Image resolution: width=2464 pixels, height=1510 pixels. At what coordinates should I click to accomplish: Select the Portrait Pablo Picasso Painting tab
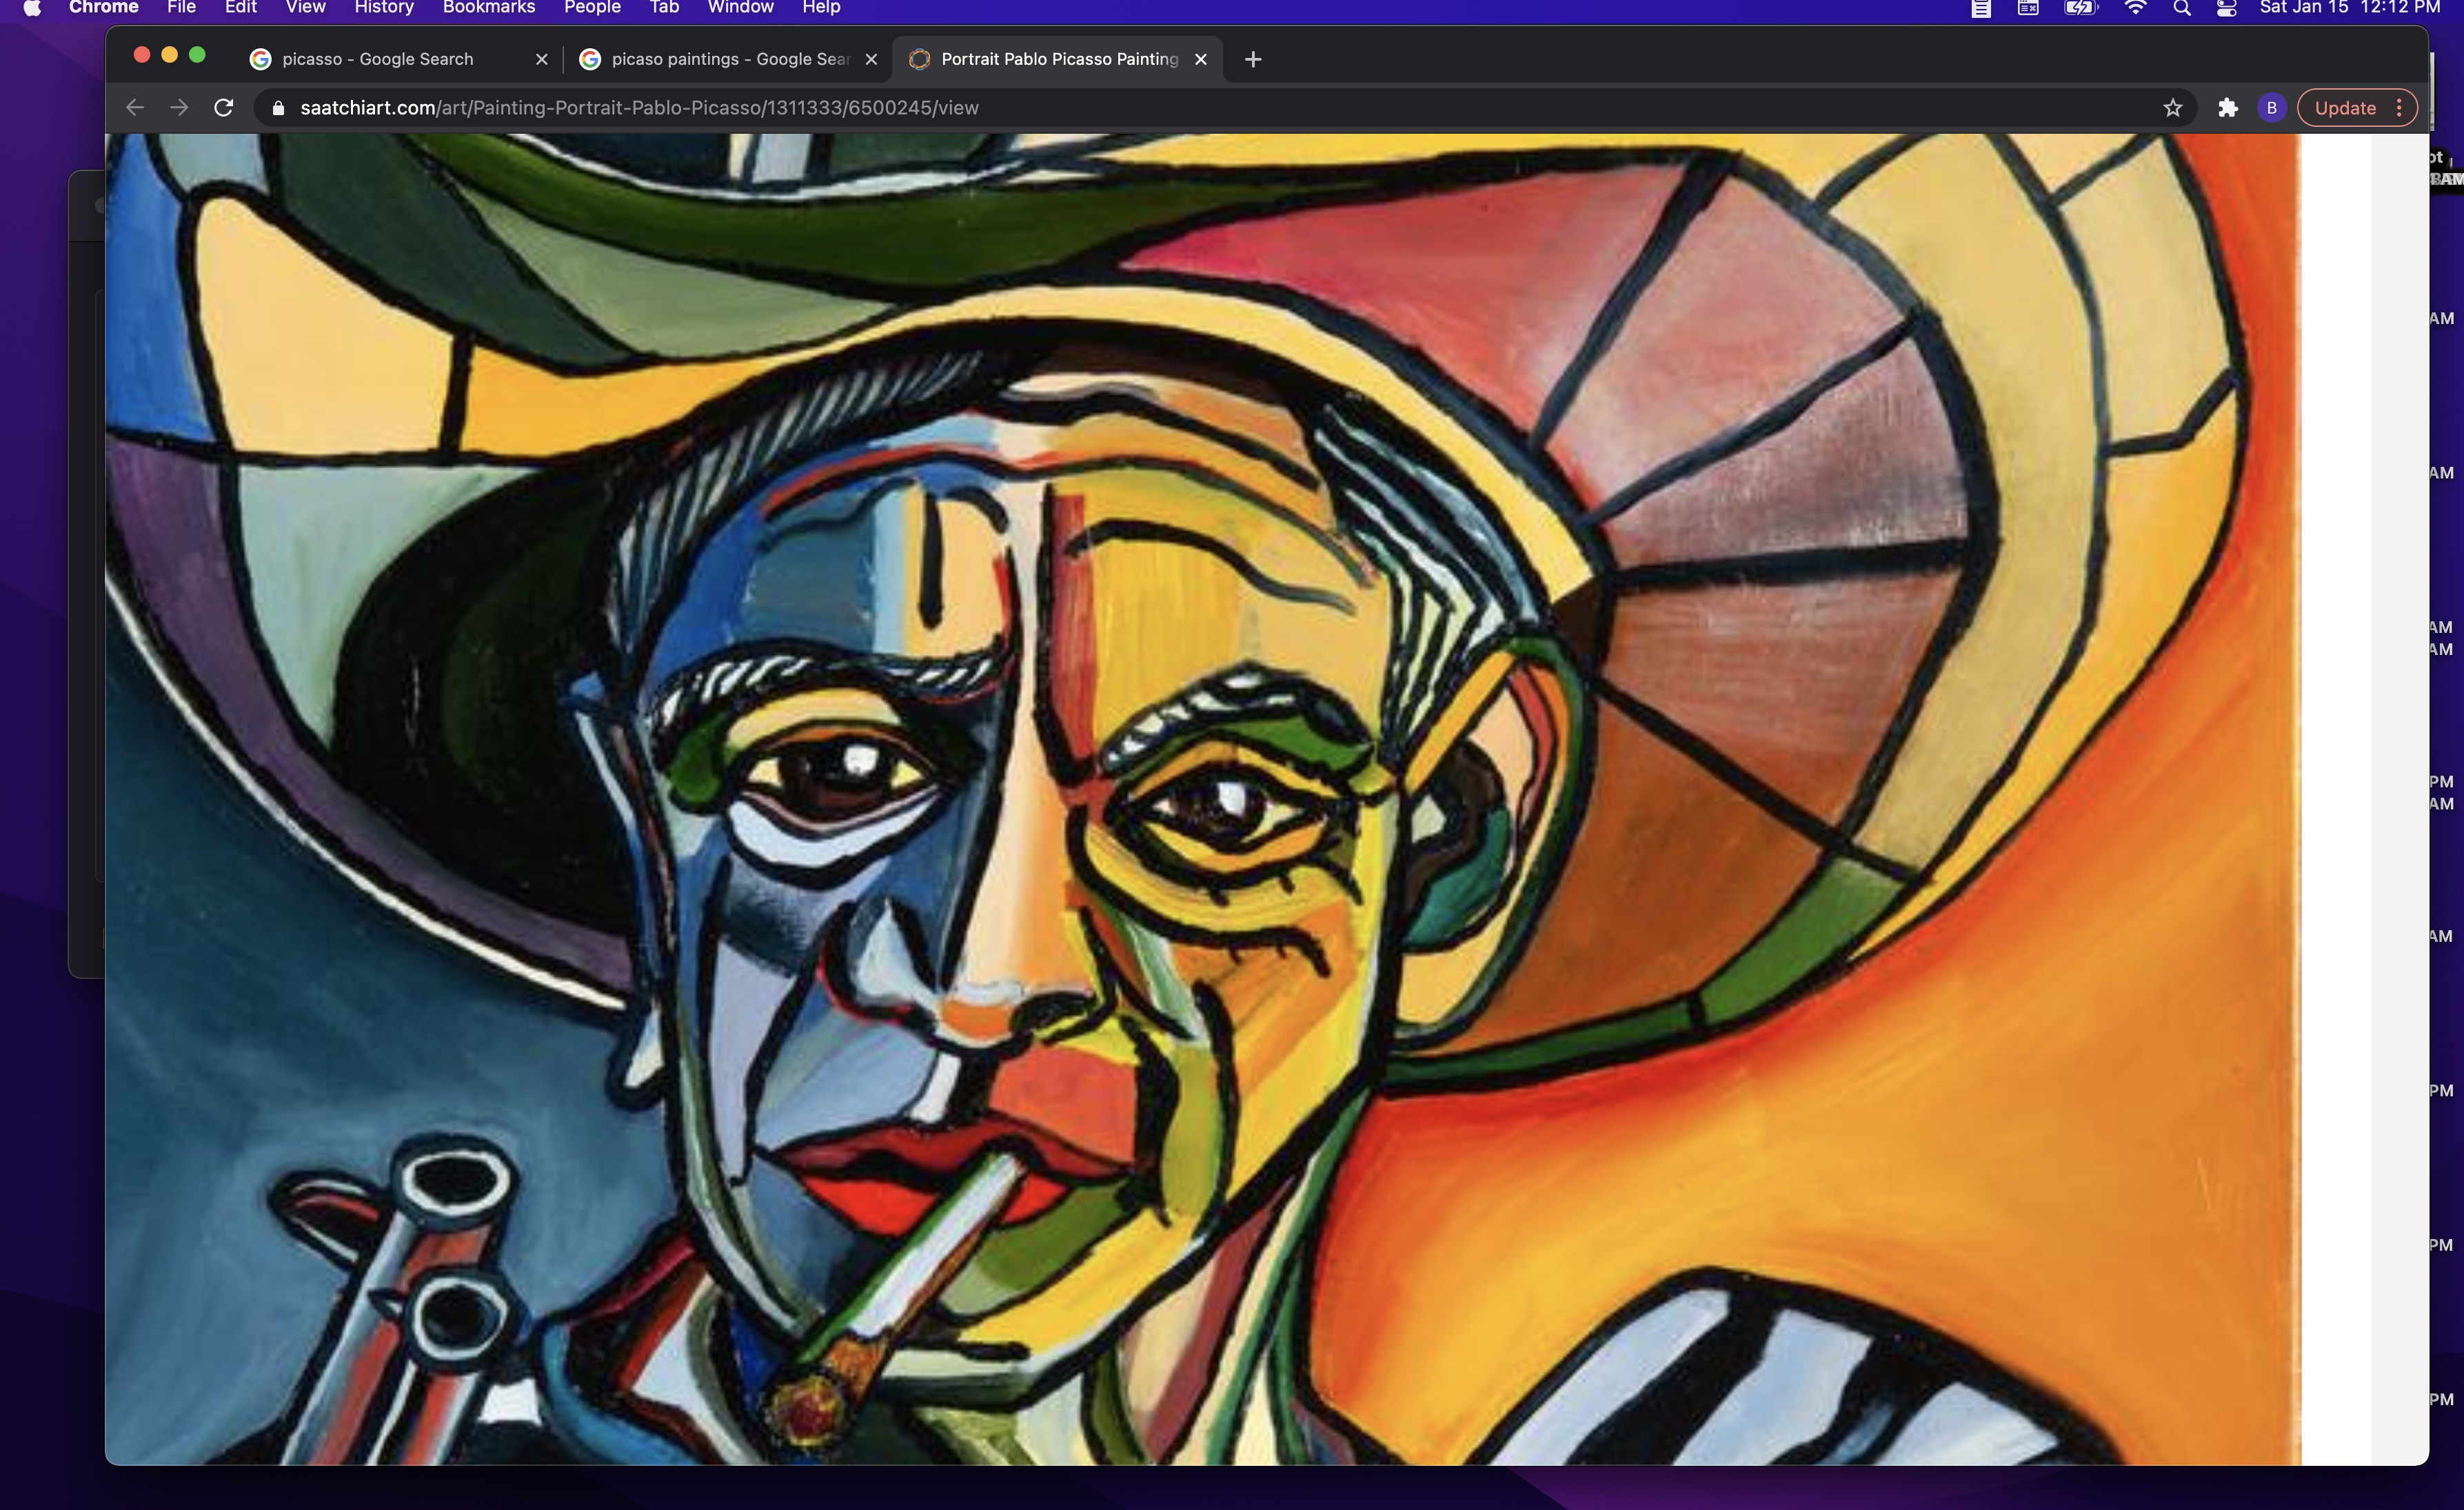click(1057, 59)
